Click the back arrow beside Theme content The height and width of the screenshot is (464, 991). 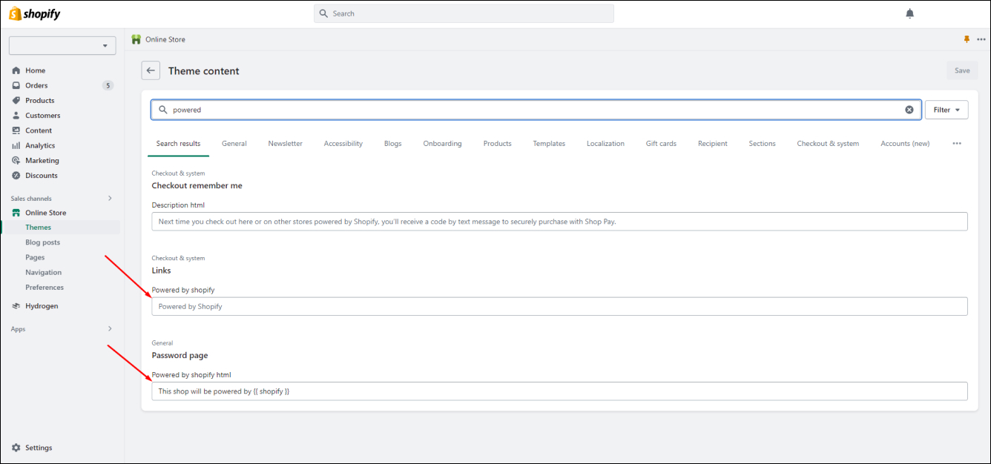click(151, 70)
